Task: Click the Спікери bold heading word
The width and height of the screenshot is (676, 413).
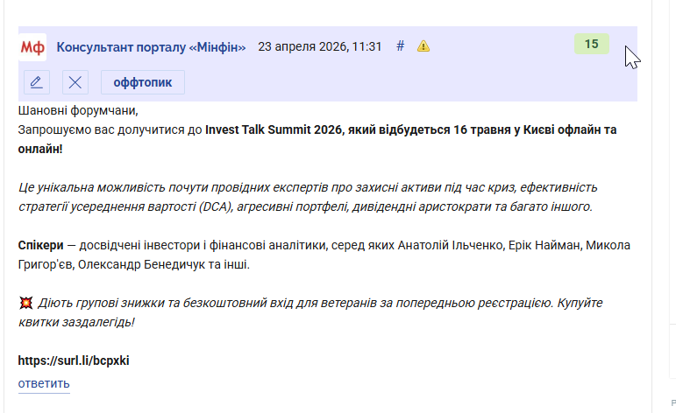Action: click(40, 245)
